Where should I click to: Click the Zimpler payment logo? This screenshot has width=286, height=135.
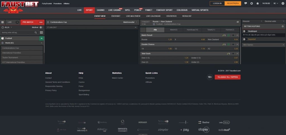[x=163, y=130]
